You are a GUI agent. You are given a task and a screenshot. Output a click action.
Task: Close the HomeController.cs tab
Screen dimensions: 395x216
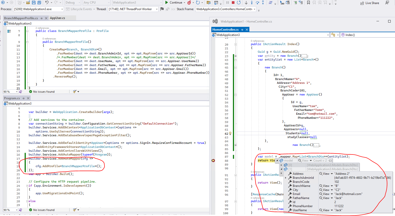click(247, 30)
